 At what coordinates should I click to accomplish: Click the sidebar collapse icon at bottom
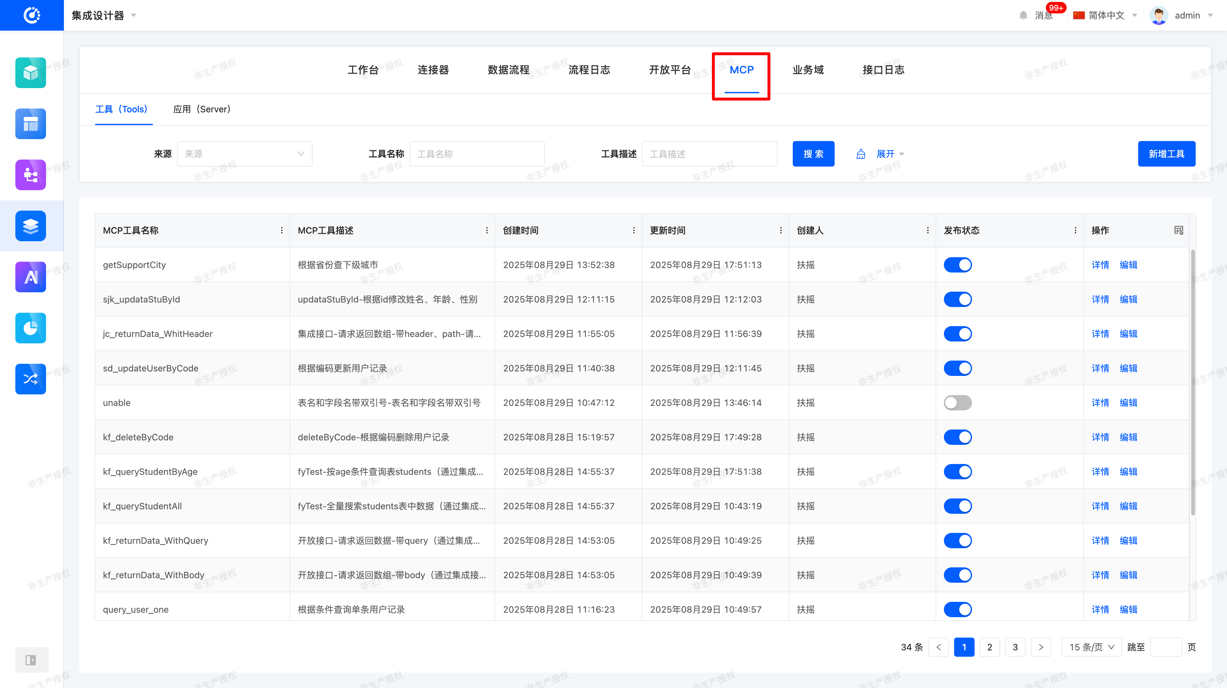31,660
